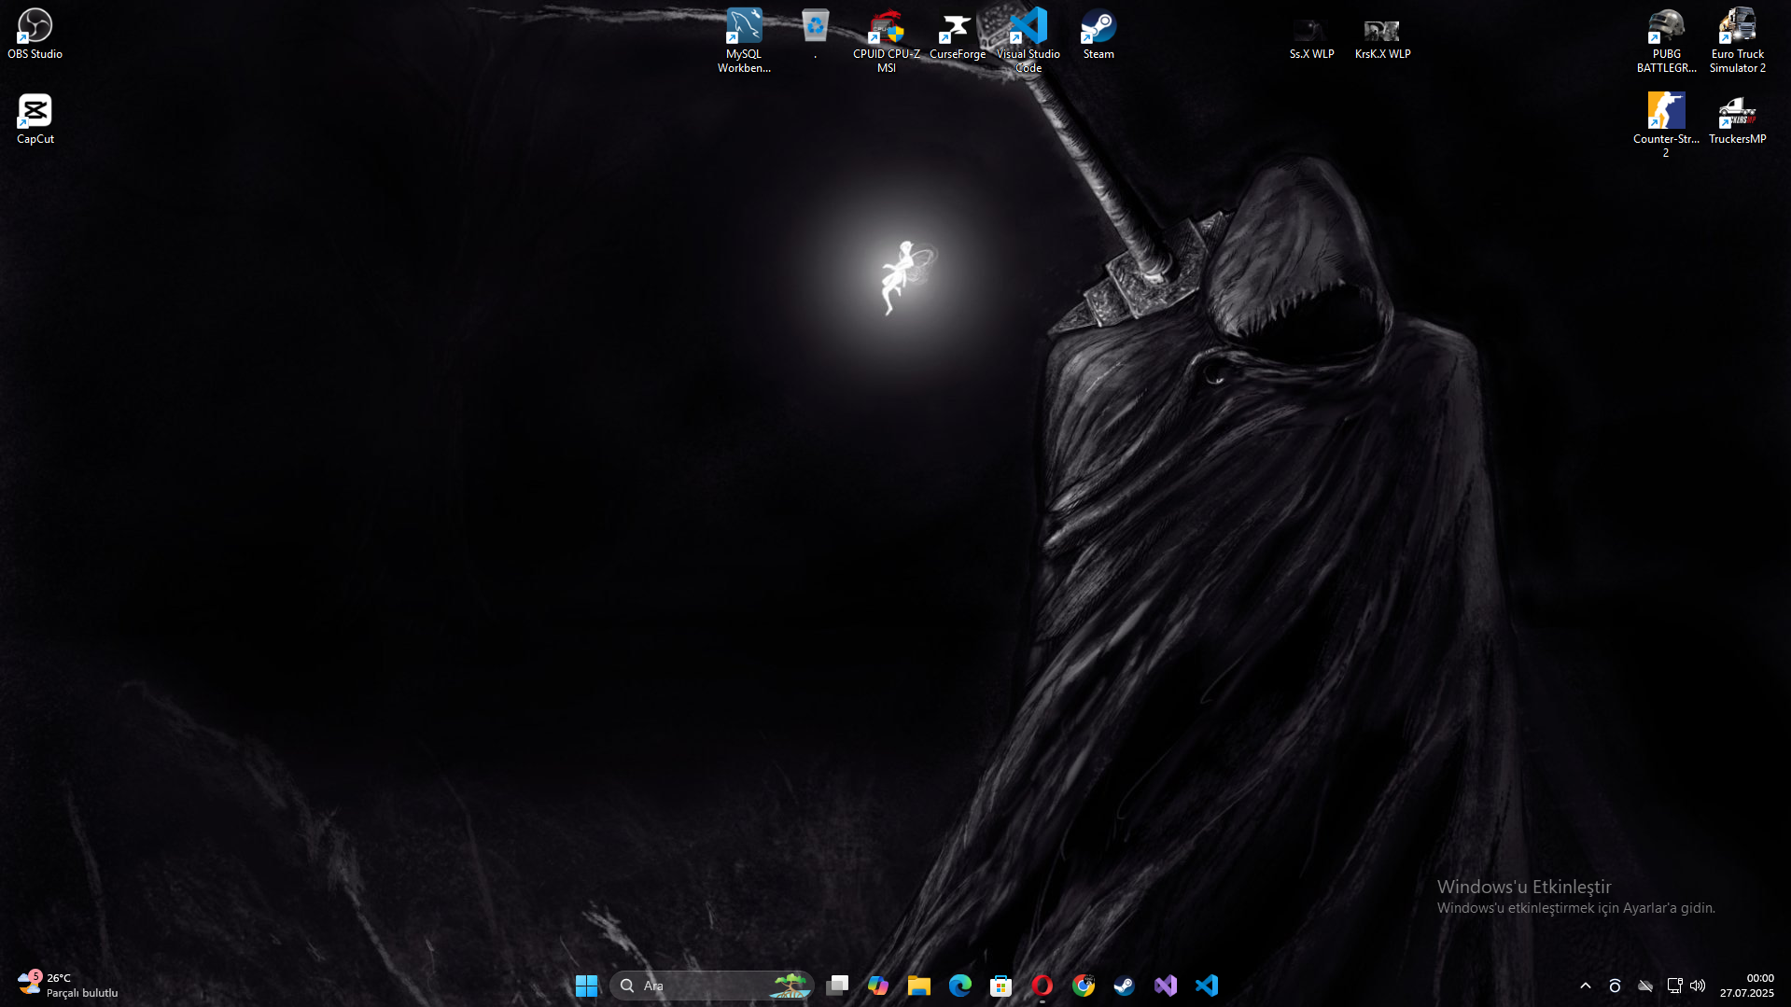1791x1007 pixels.
Task: Launch Copilot from the taskbar
Action: 878,986
